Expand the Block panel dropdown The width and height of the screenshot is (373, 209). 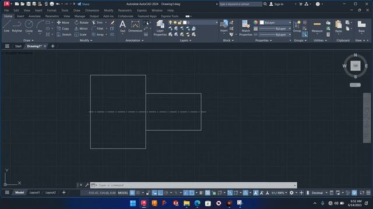[x=228, y=40]
